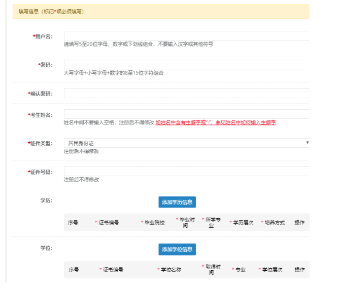Click the 用户名 input field
This screenshot has height=292, width=337.
[187, 35]
